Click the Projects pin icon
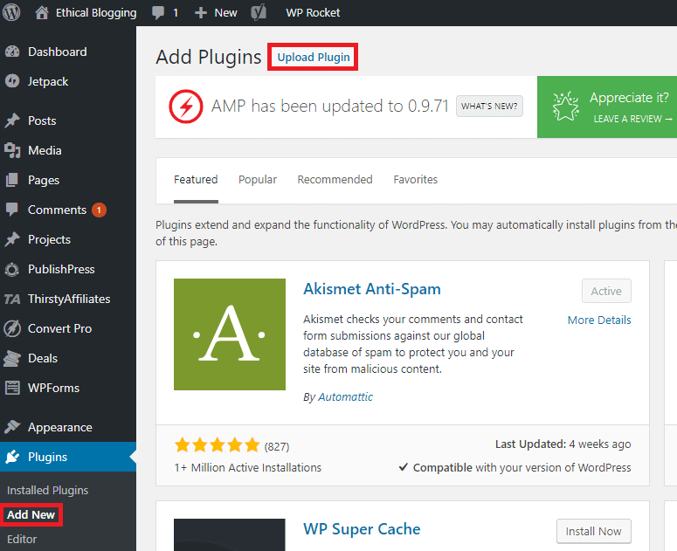The height and width of the screenshot is (551, 677). 12,239
